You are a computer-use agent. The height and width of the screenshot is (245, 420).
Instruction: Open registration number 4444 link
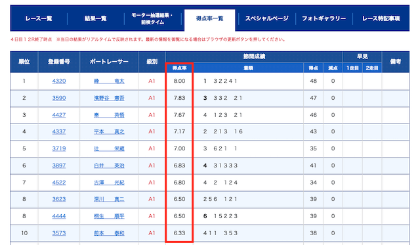[x=59, y=216]
